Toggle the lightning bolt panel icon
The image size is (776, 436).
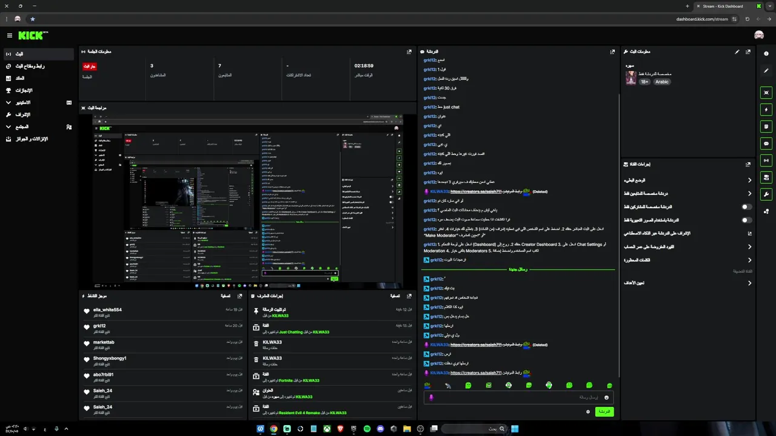[766, 110]
